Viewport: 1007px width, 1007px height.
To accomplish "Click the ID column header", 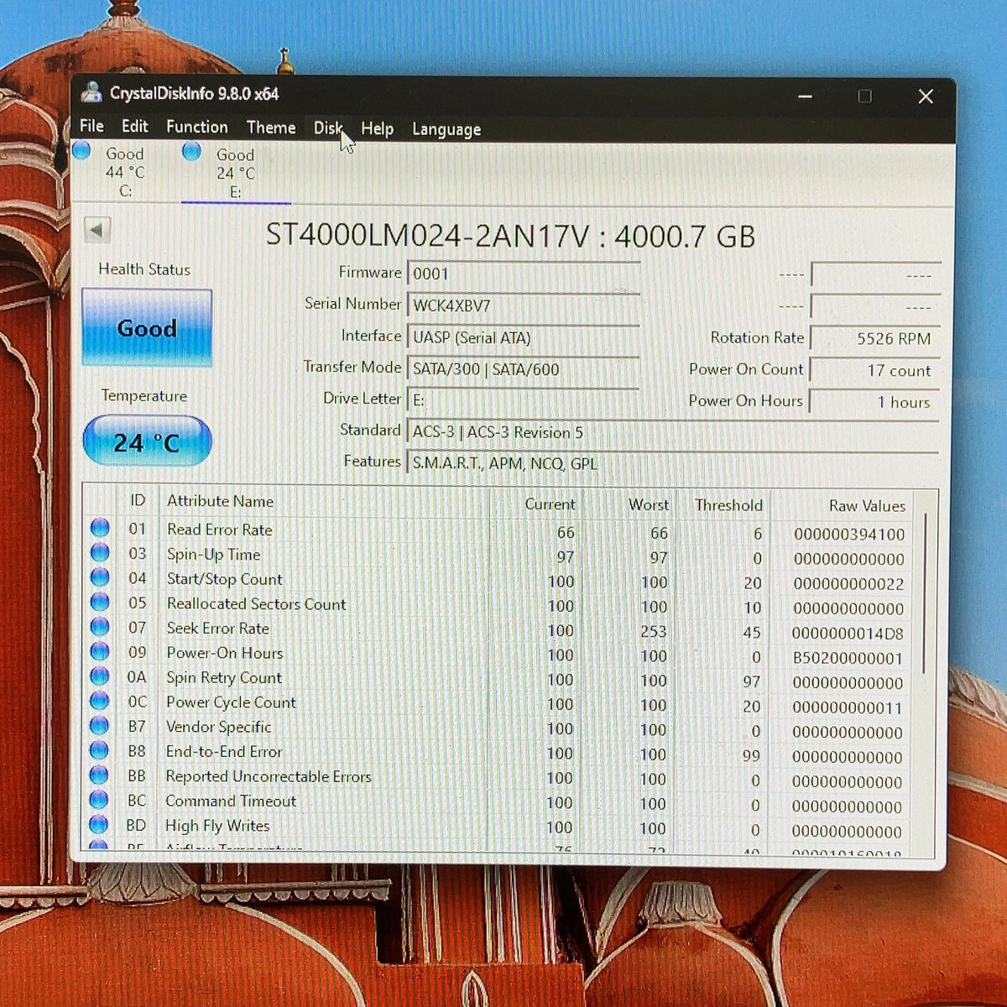I will pyautogui.click(x=138, y=500).
